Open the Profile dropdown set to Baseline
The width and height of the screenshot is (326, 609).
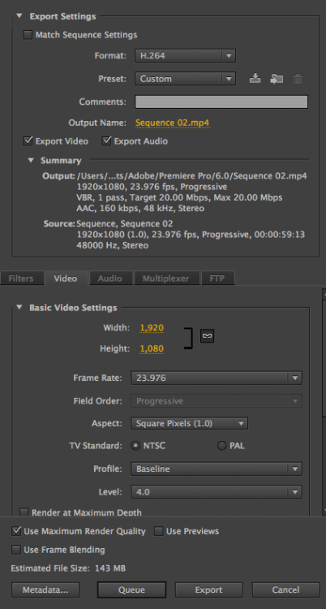[x=217, y=469]
